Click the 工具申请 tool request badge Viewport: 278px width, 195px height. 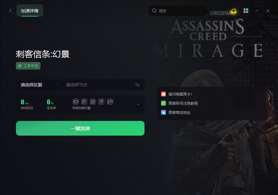tap(28, 66)
